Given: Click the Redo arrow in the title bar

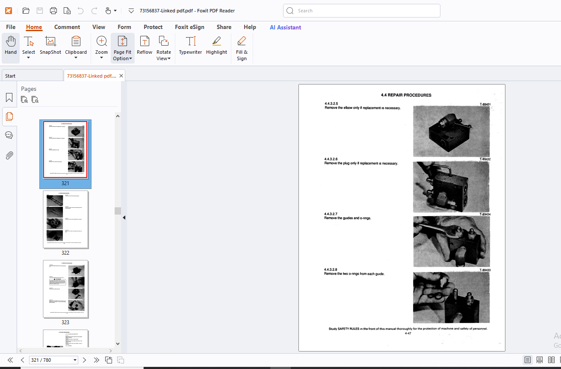Looking at the screenshot, I should point(94,11).
